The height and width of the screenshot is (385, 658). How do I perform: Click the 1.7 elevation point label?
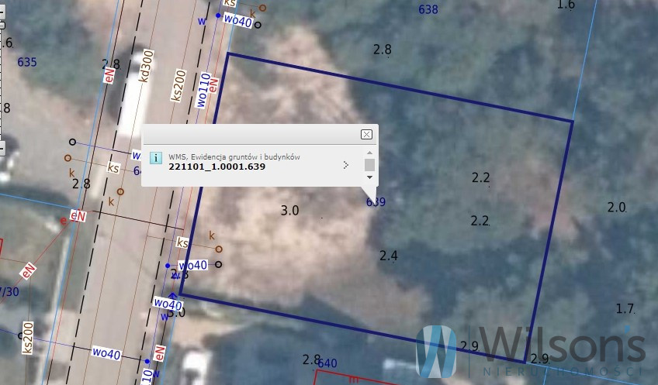(625, 309)
